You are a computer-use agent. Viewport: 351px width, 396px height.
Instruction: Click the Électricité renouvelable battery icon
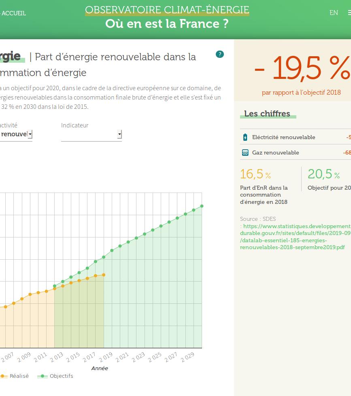(245, 137)
